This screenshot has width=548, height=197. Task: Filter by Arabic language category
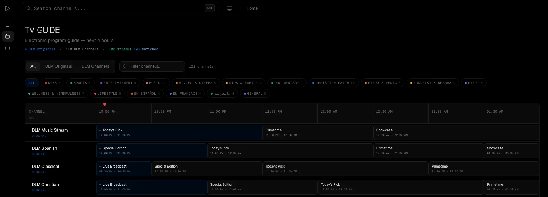222,94
